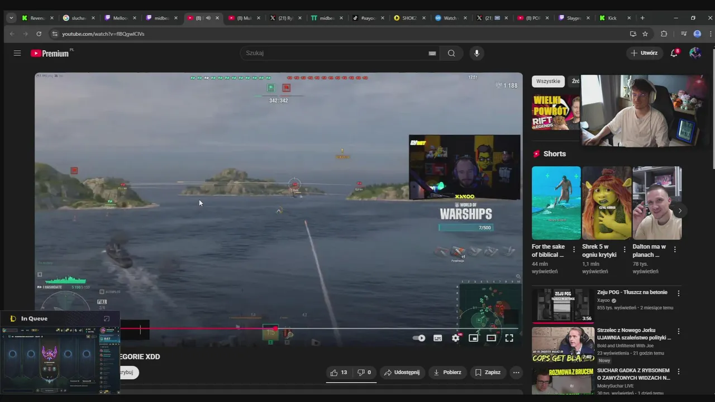Open 'Strzelec z Nowego Jorku' video
The image size is (715, 402).
[634, 334]
